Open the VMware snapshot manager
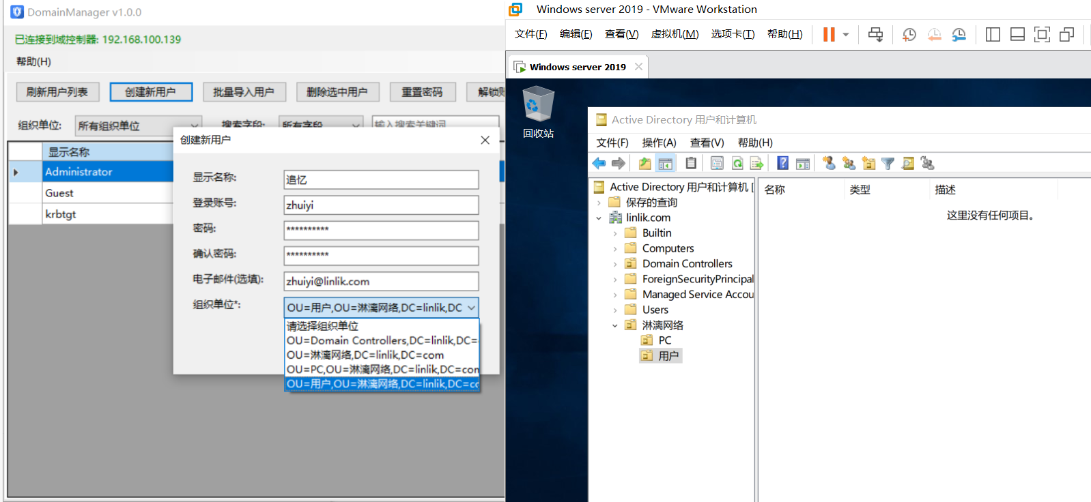 959,34
